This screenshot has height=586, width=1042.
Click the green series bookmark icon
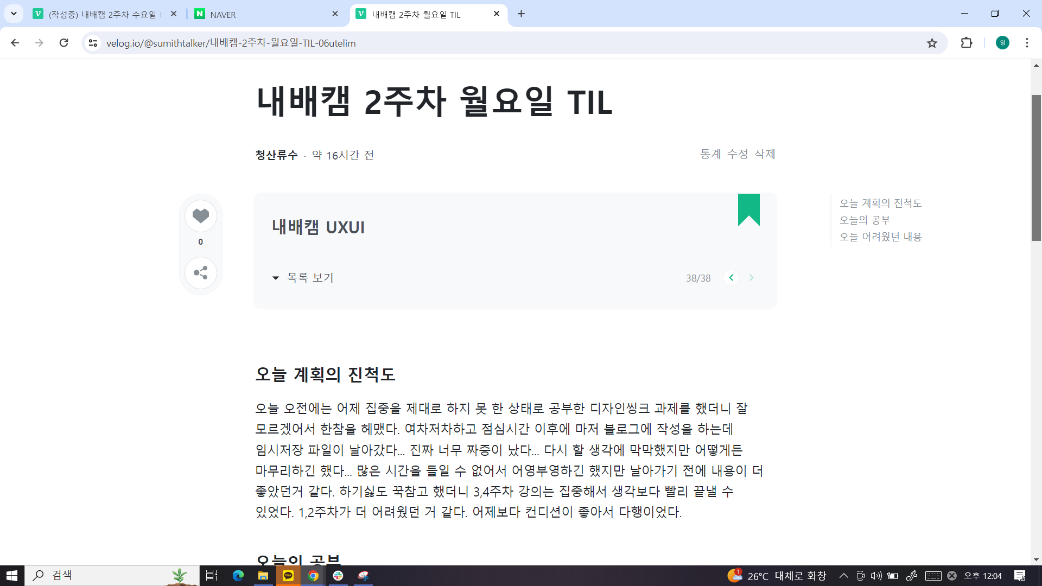tap(748, 209)
